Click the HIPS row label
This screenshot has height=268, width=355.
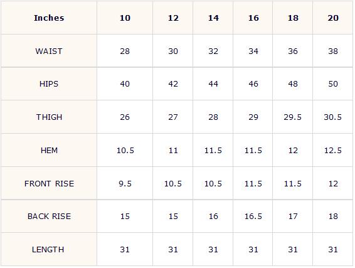(x=49, y=84)
